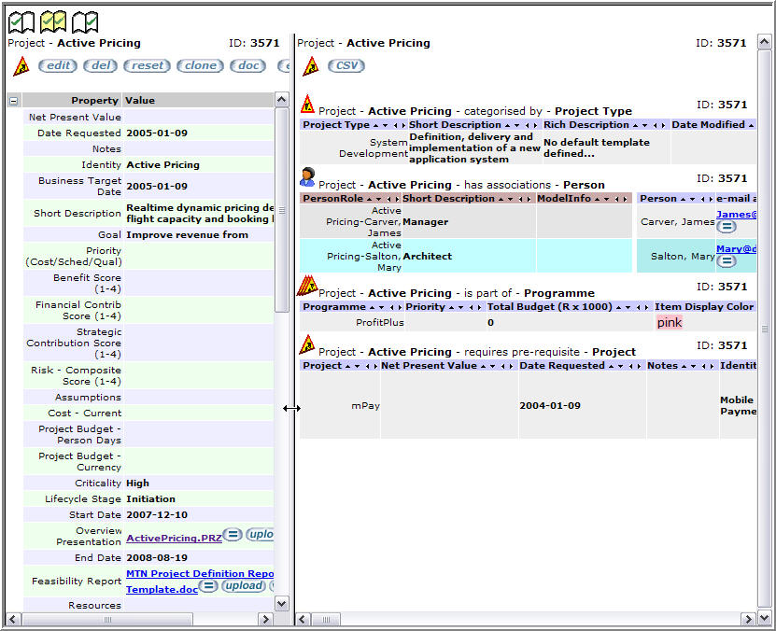
Task: Click the upload button for Feasibility Report
Action: click(x=244, y=585)
